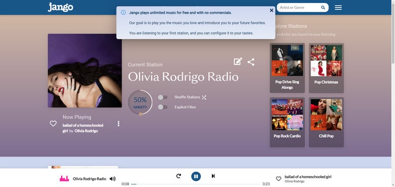
Task: Skip to next song
Action: (213, 176)
